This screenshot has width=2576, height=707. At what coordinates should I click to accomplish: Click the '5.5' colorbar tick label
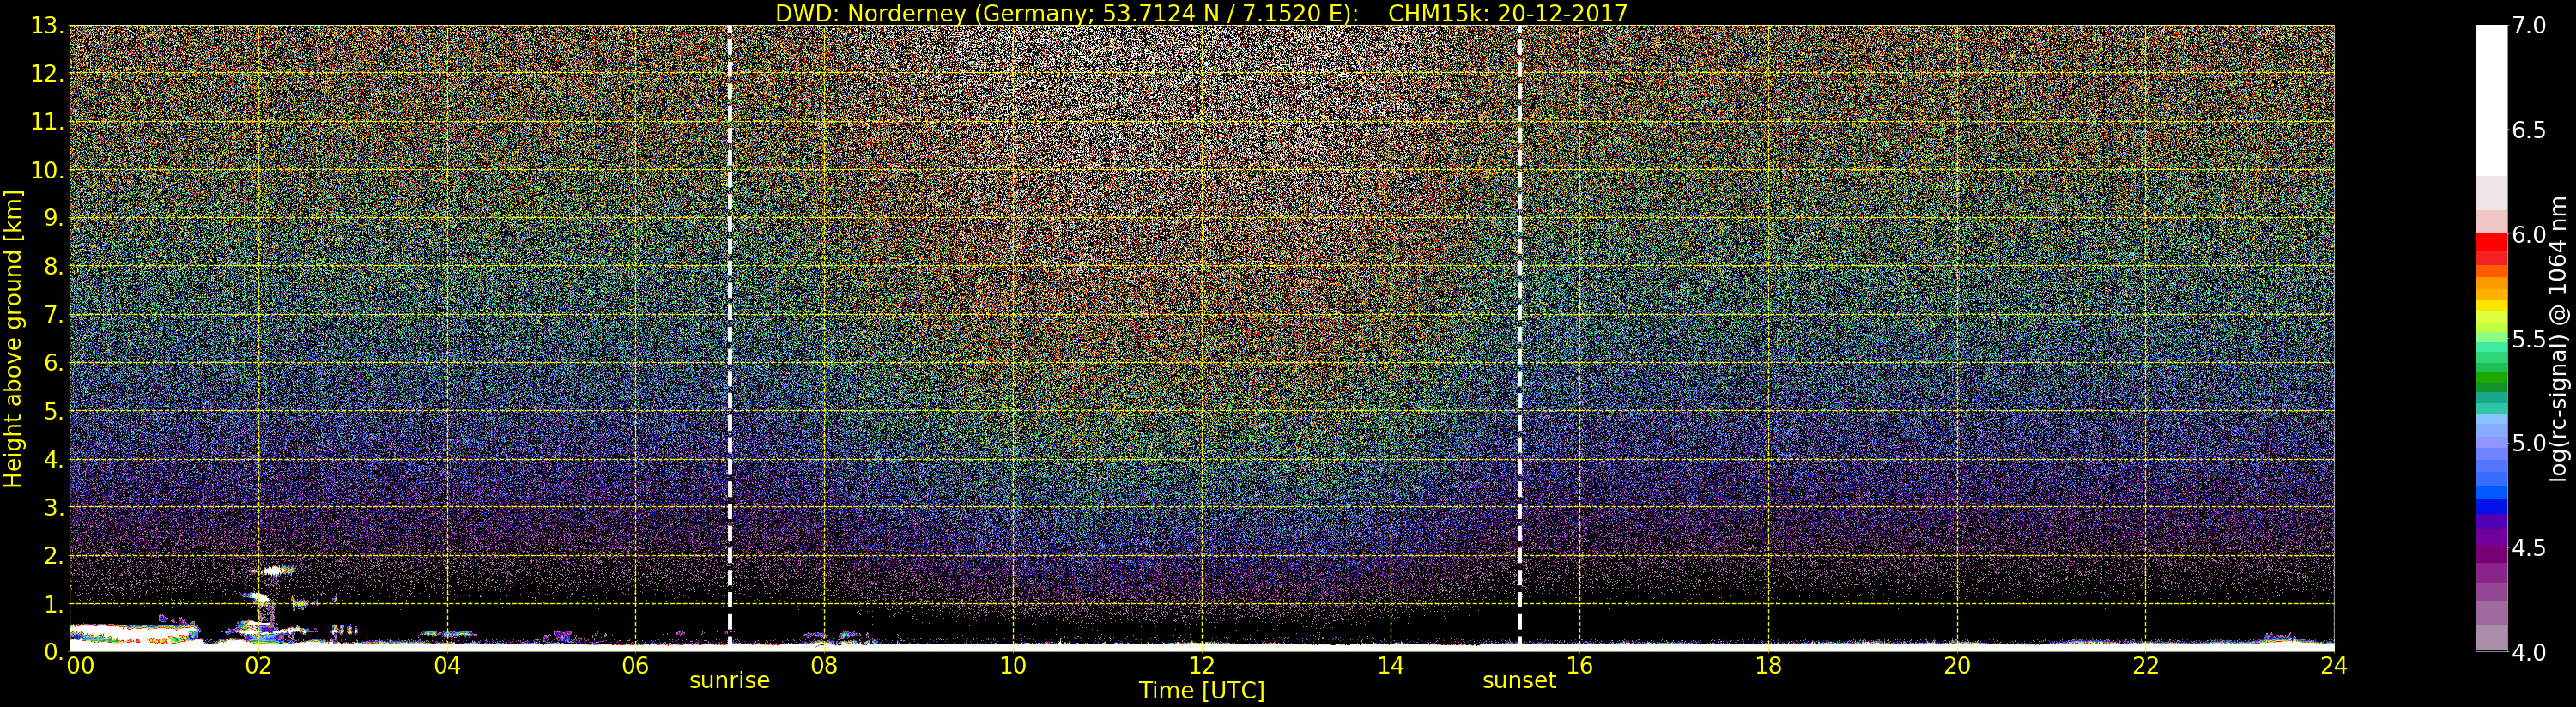[2529, 339]
